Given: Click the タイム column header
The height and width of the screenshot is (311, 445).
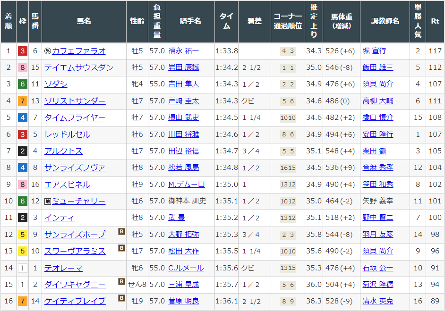Looking at the screenshot, I should [x=226, y=21].
